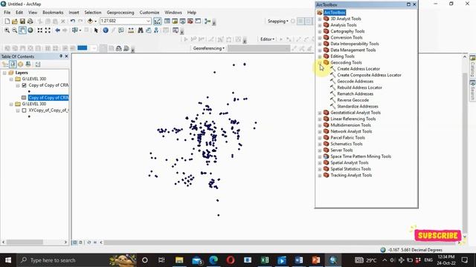Viewport: 476px width, 267px height.
Task: Open the Snapping dropdown menu
Action: [277, 22]
